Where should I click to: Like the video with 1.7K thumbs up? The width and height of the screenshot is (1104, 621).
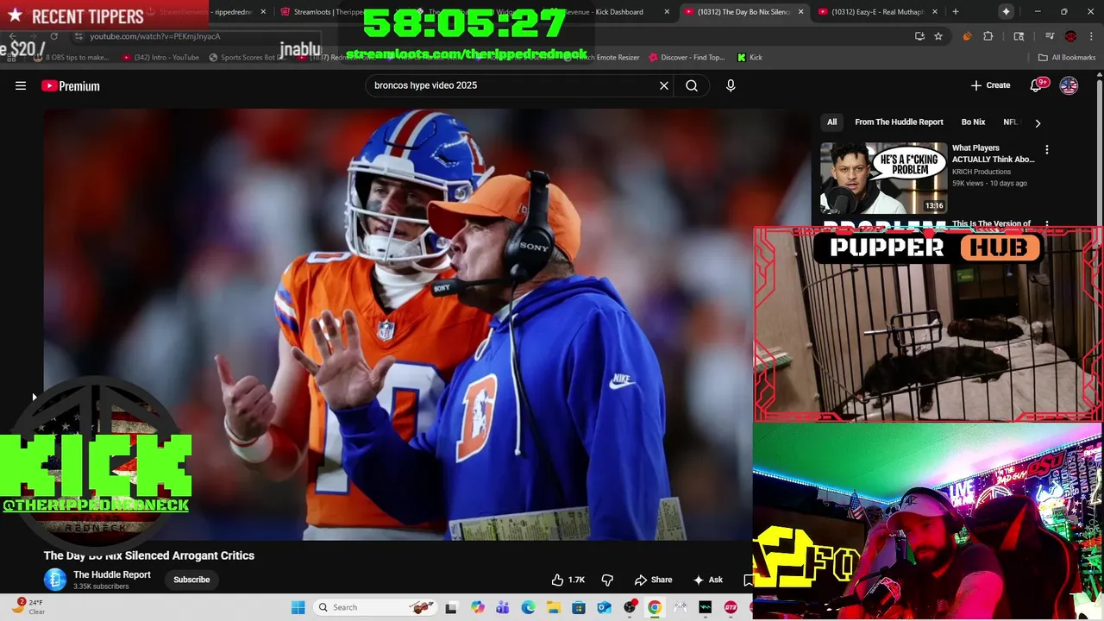[568, 580]
